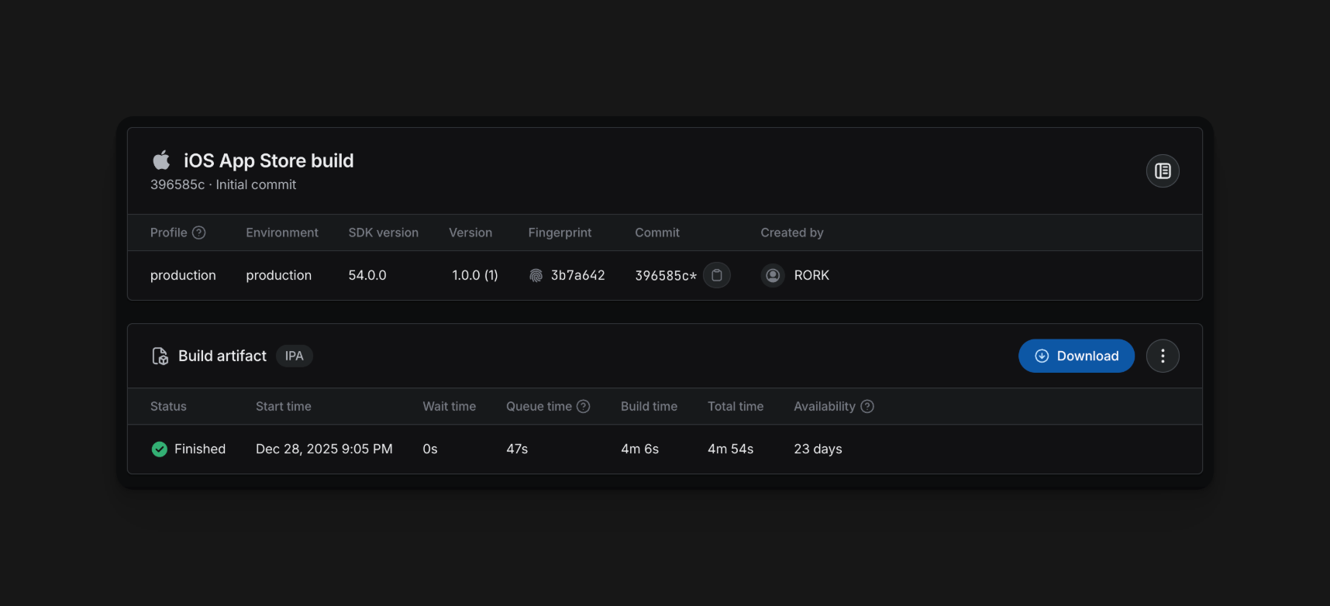
Task: Click the queue time value 47s
Action: tap(517, 449)
